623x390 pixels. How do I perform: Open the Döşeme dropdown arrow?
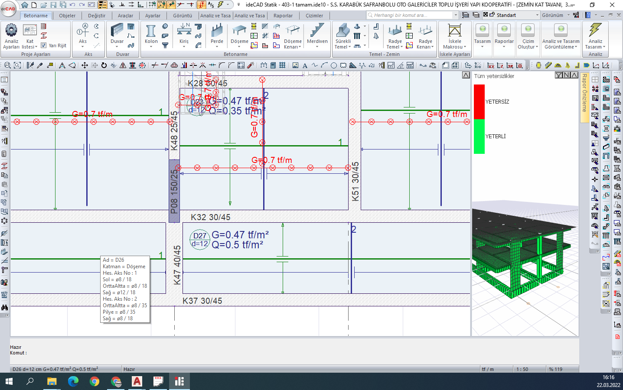coord(239,47)
